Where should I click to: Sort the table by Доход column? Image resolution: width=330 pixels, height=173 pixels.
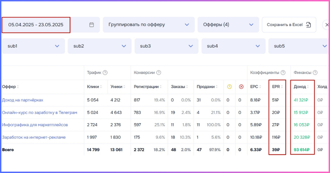click(x=301, y=86)
